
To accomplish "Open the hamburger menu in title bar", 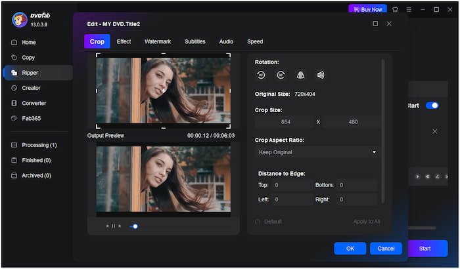I will [x=409, y=10].
